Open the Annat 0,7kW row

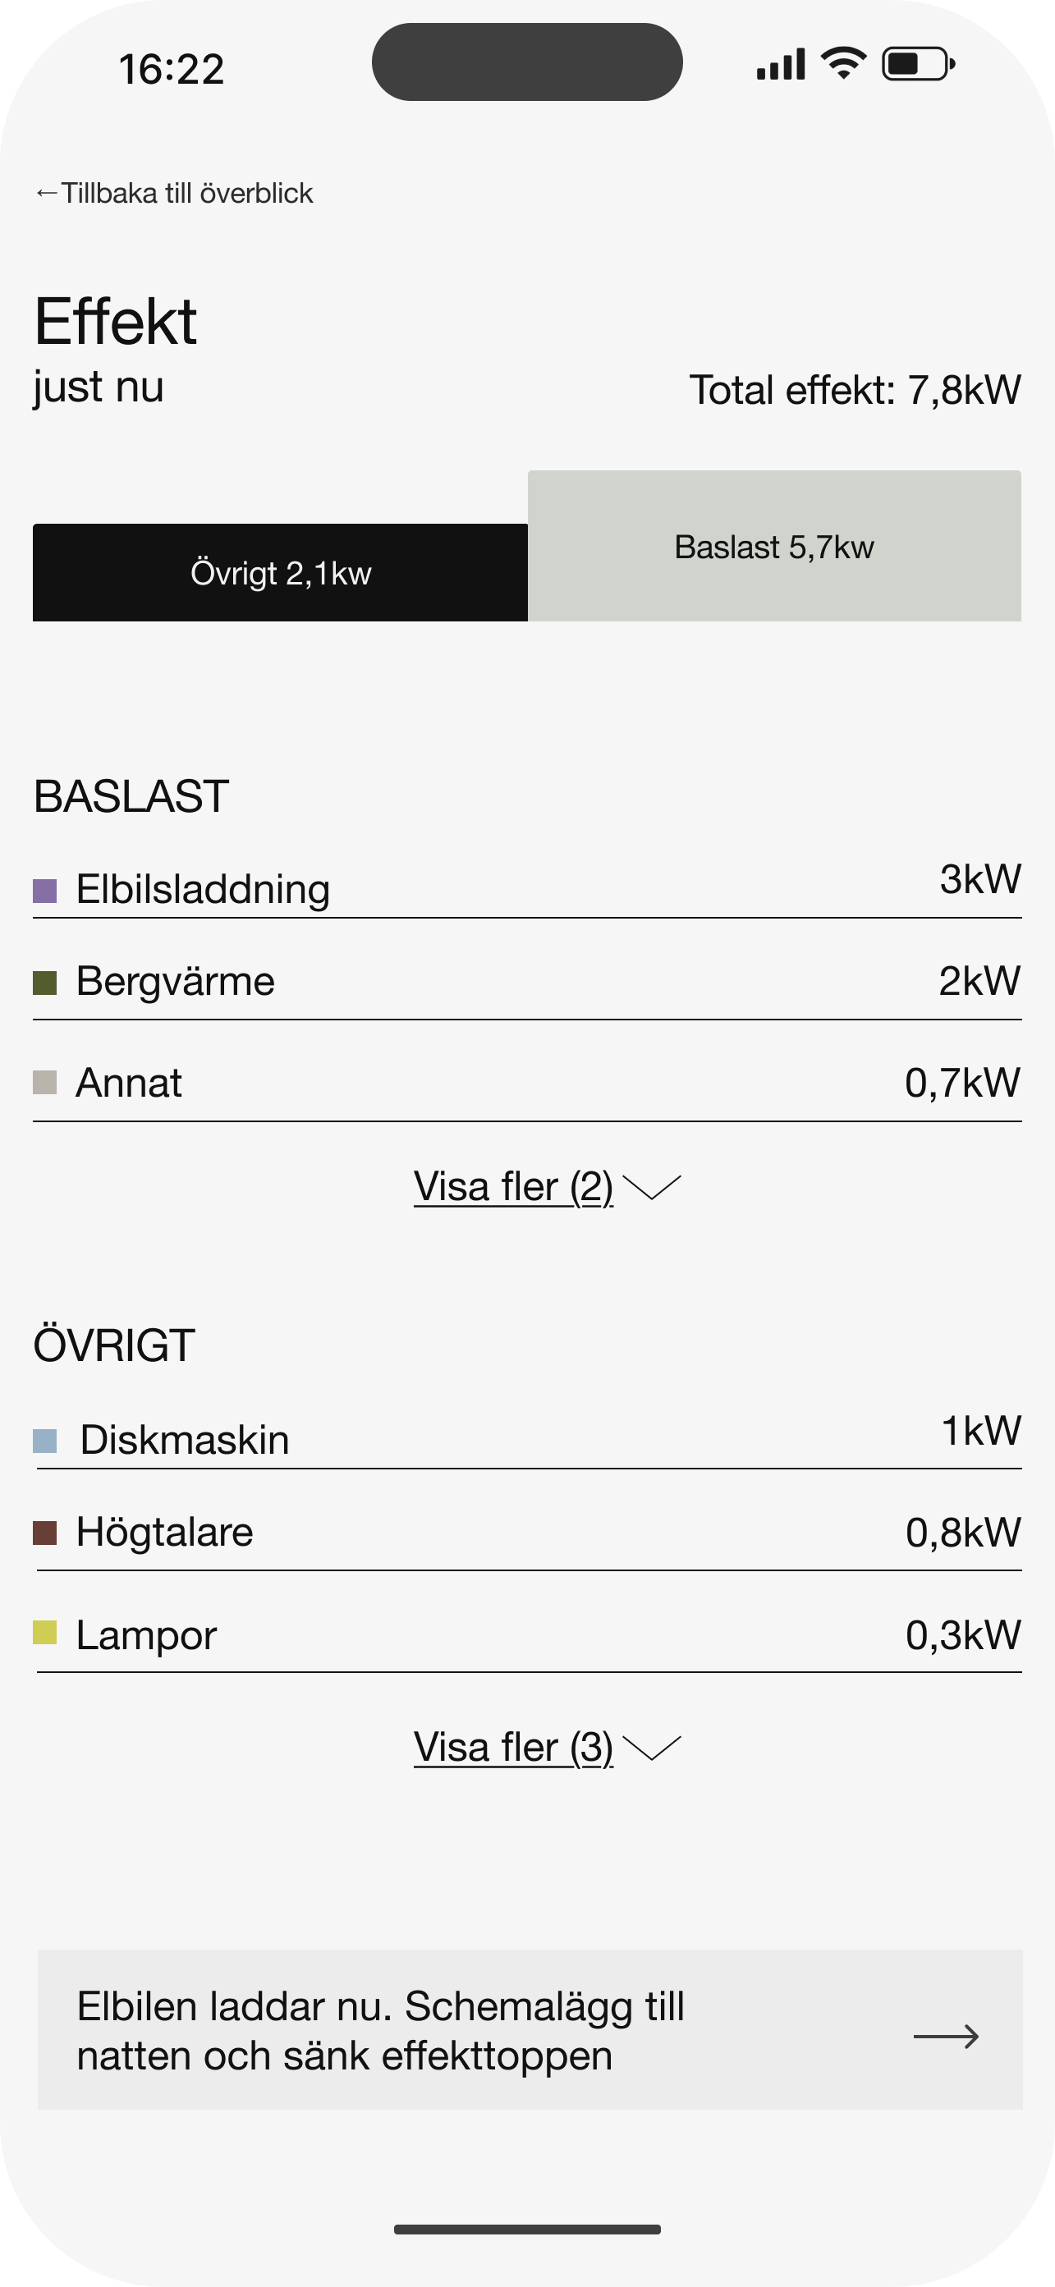(x=527, y=1083)
